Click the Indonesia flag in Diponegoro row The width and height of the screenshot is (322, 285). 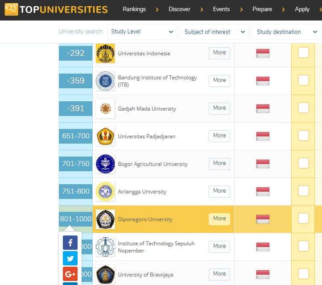[x=263, y=219]
